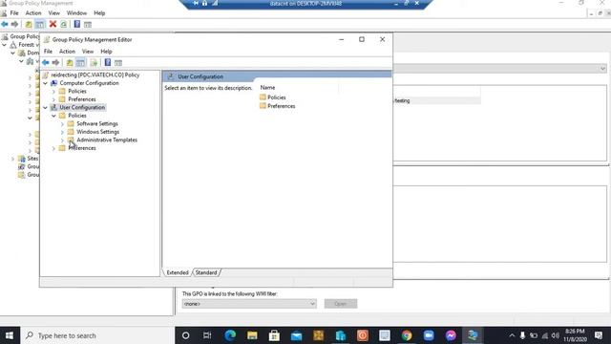Open Microsoft Edge from the taskbar
This screenshot has width=611, height=344.
point(230,335)
